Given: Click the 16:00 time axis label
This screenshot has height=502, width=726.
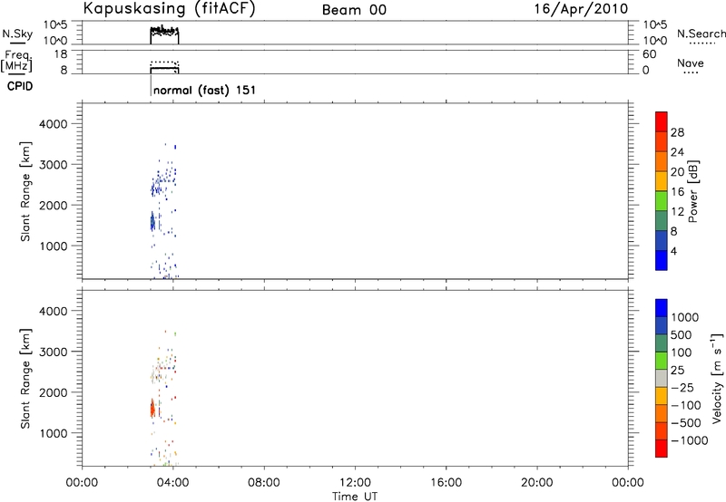Looking at the screenshot, I should click(x=446, y=483).
